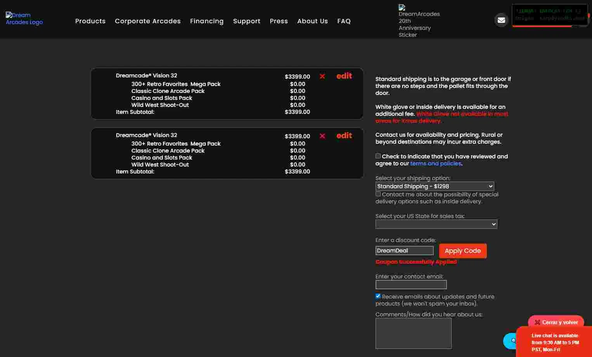The height and width of the screenshot is (357, 592).
Task: Edit the second Dreamcade Vision 32 item
Action: click(344, 136)
